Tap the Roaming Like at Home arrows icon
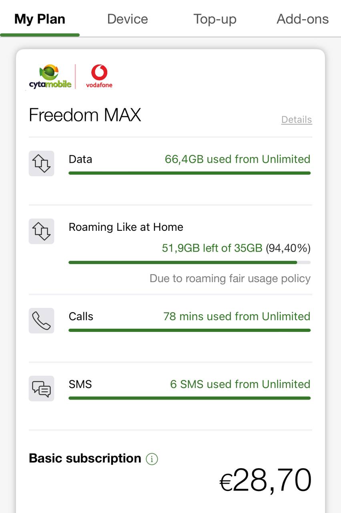 tap(41, 231)
